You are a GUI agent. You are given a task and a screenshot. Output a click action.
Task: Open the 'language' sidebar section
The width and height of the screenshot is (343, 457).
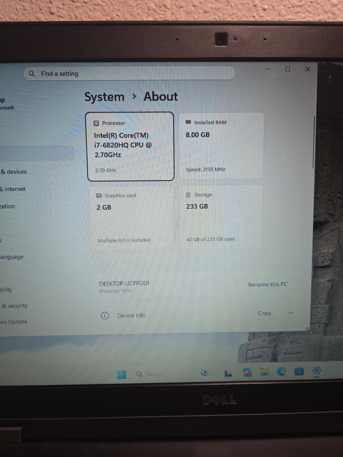pos(12,257)
